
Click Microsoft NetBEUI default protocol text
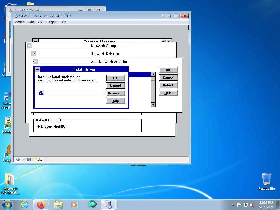point(52,127)
